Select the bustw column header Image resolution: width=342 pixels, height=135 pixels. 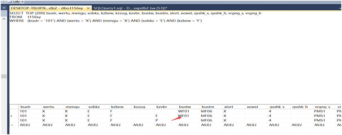(x=188, y=107)
